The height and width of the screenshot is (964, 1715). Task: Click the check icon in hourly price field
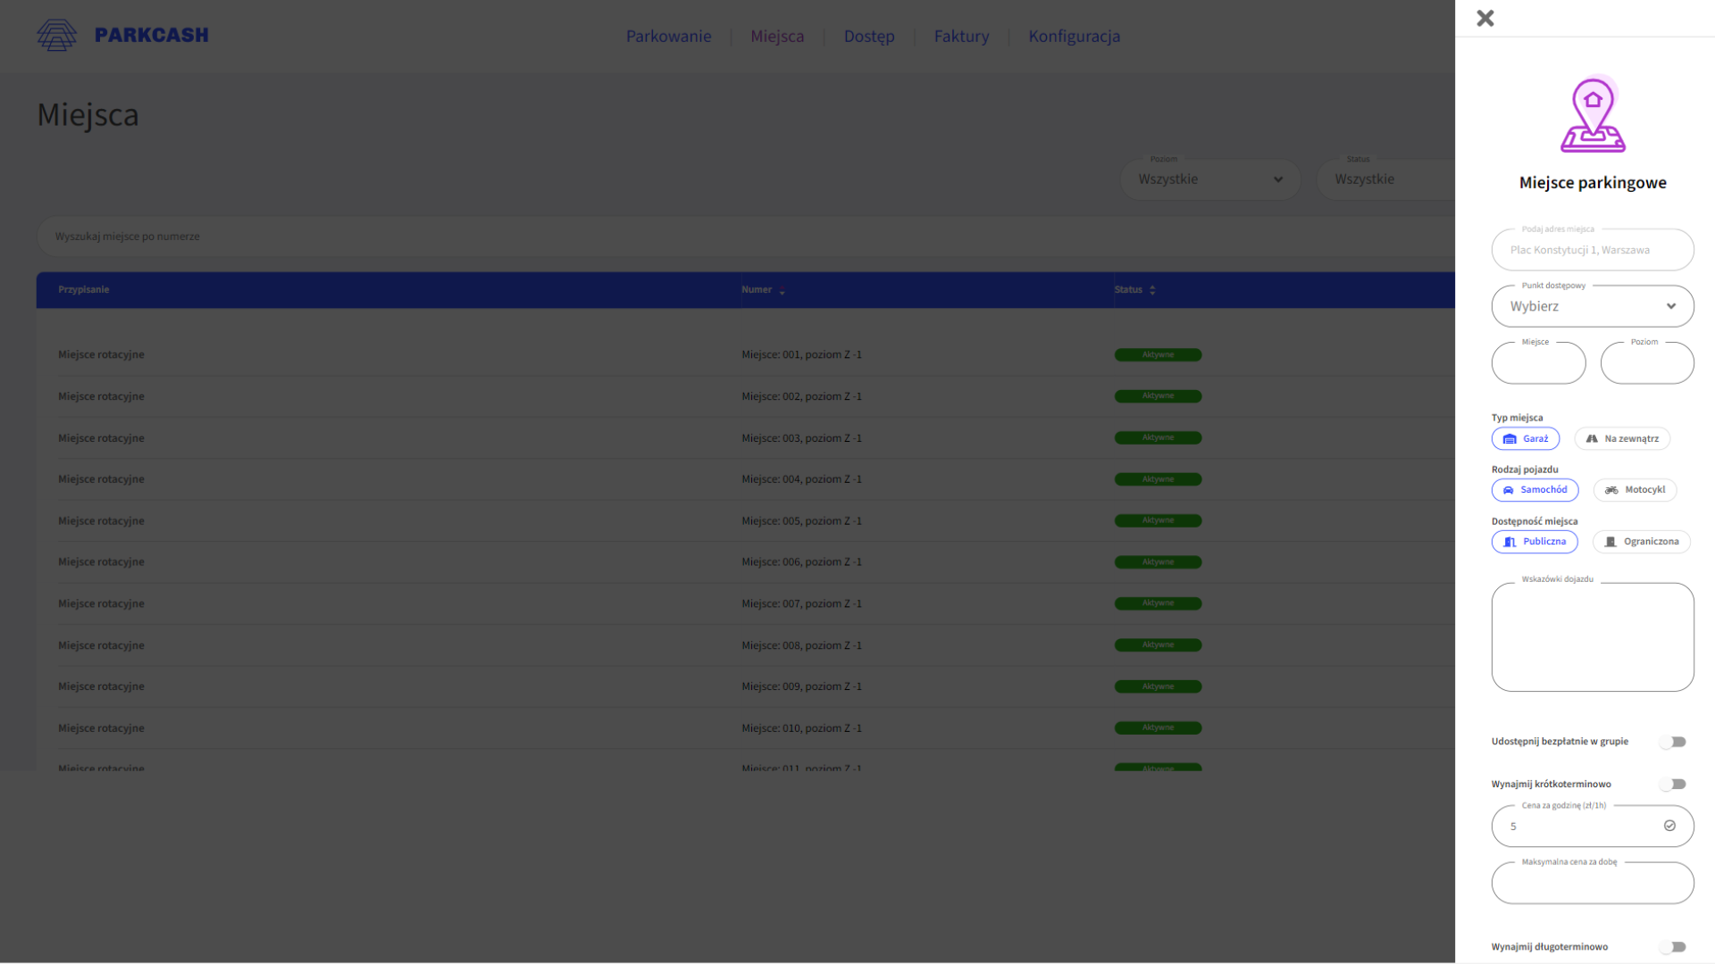(1669, 826)
